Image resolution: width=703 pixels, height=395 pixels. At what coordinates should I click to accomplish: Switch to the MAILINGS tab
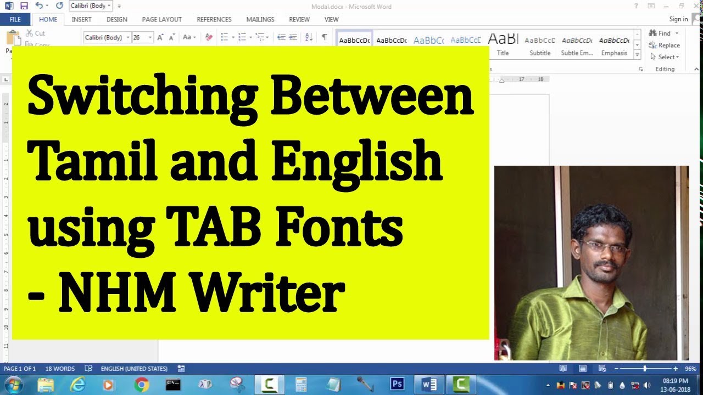click(260, 19)
